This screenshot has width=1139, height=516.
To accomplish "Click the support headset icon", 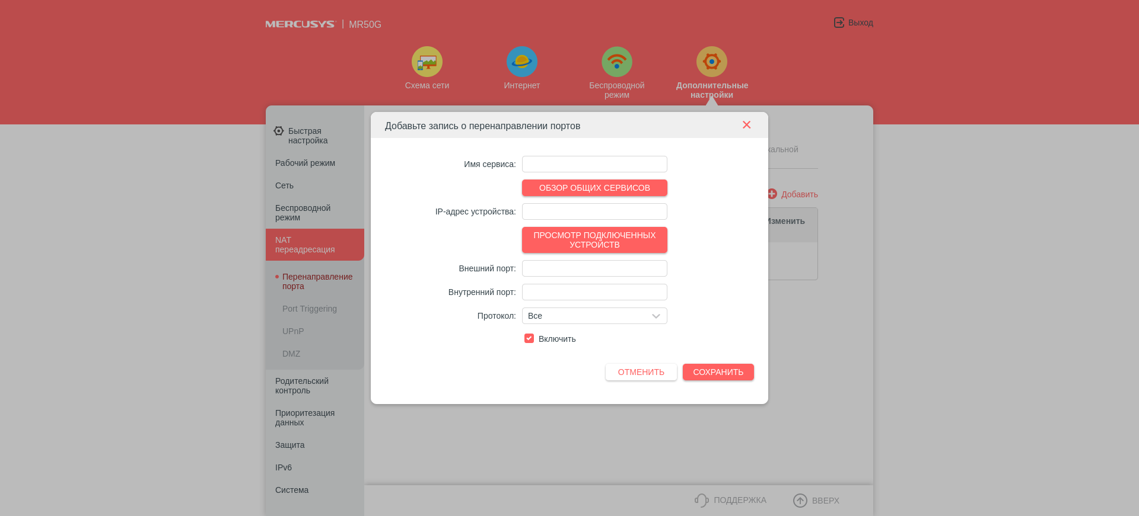I will point(702,501).
